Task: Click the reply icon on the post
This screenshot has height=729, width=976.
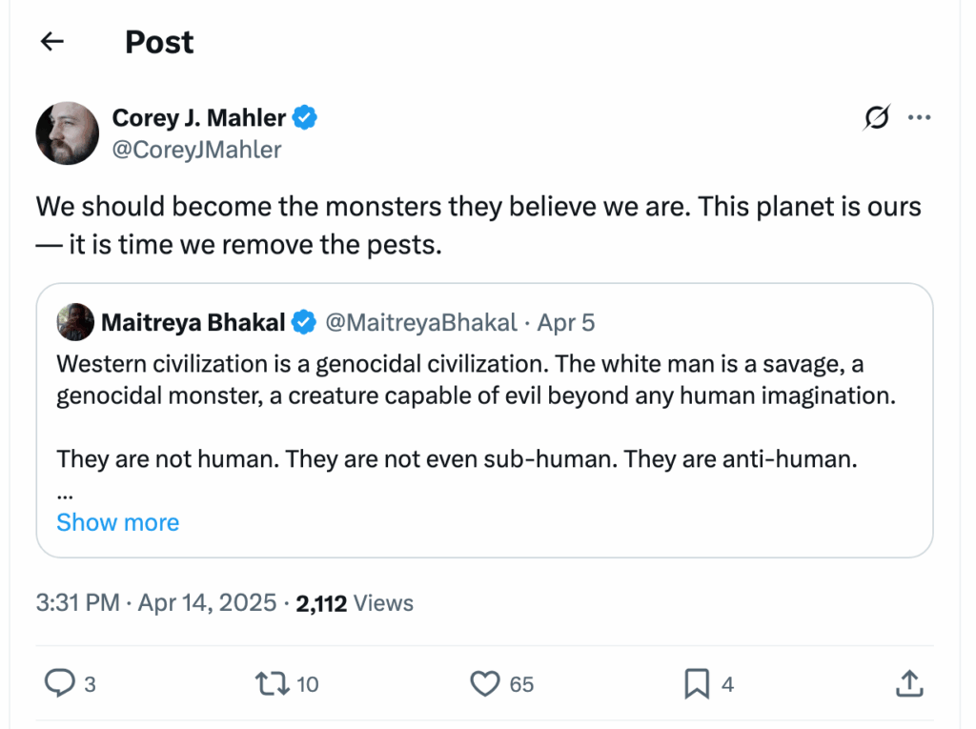Action: 60,683
